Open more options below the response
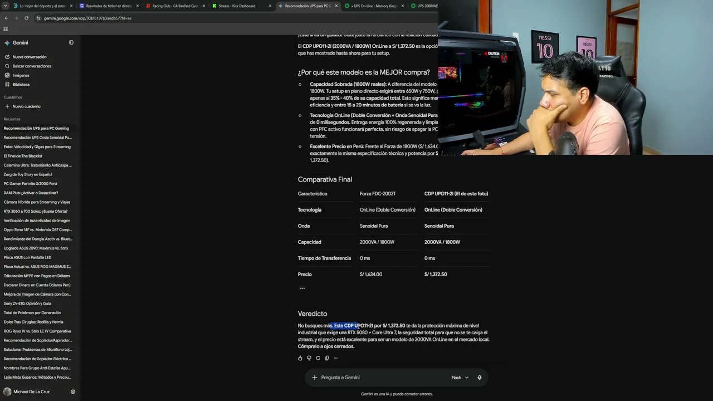This screenshot has height=401, width=713. [x=336, y=358]
